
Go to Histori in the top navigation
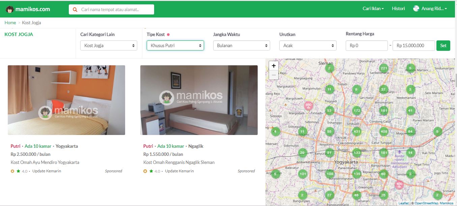click(398, 9)
